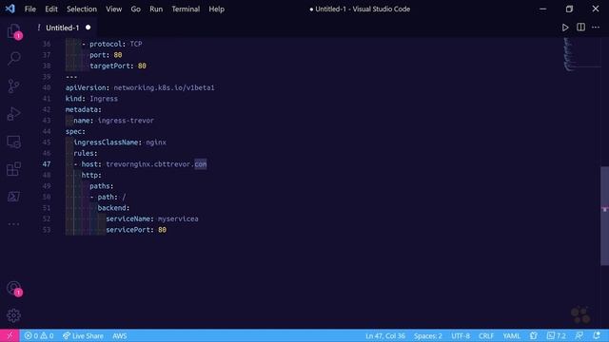Click 'name: ingress-trevor' text
This screenshot has height=342, width=609.
[113, 121]
